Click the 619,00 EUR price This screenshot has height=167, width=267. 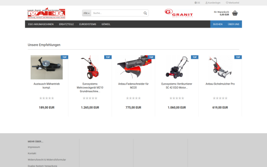220,107
